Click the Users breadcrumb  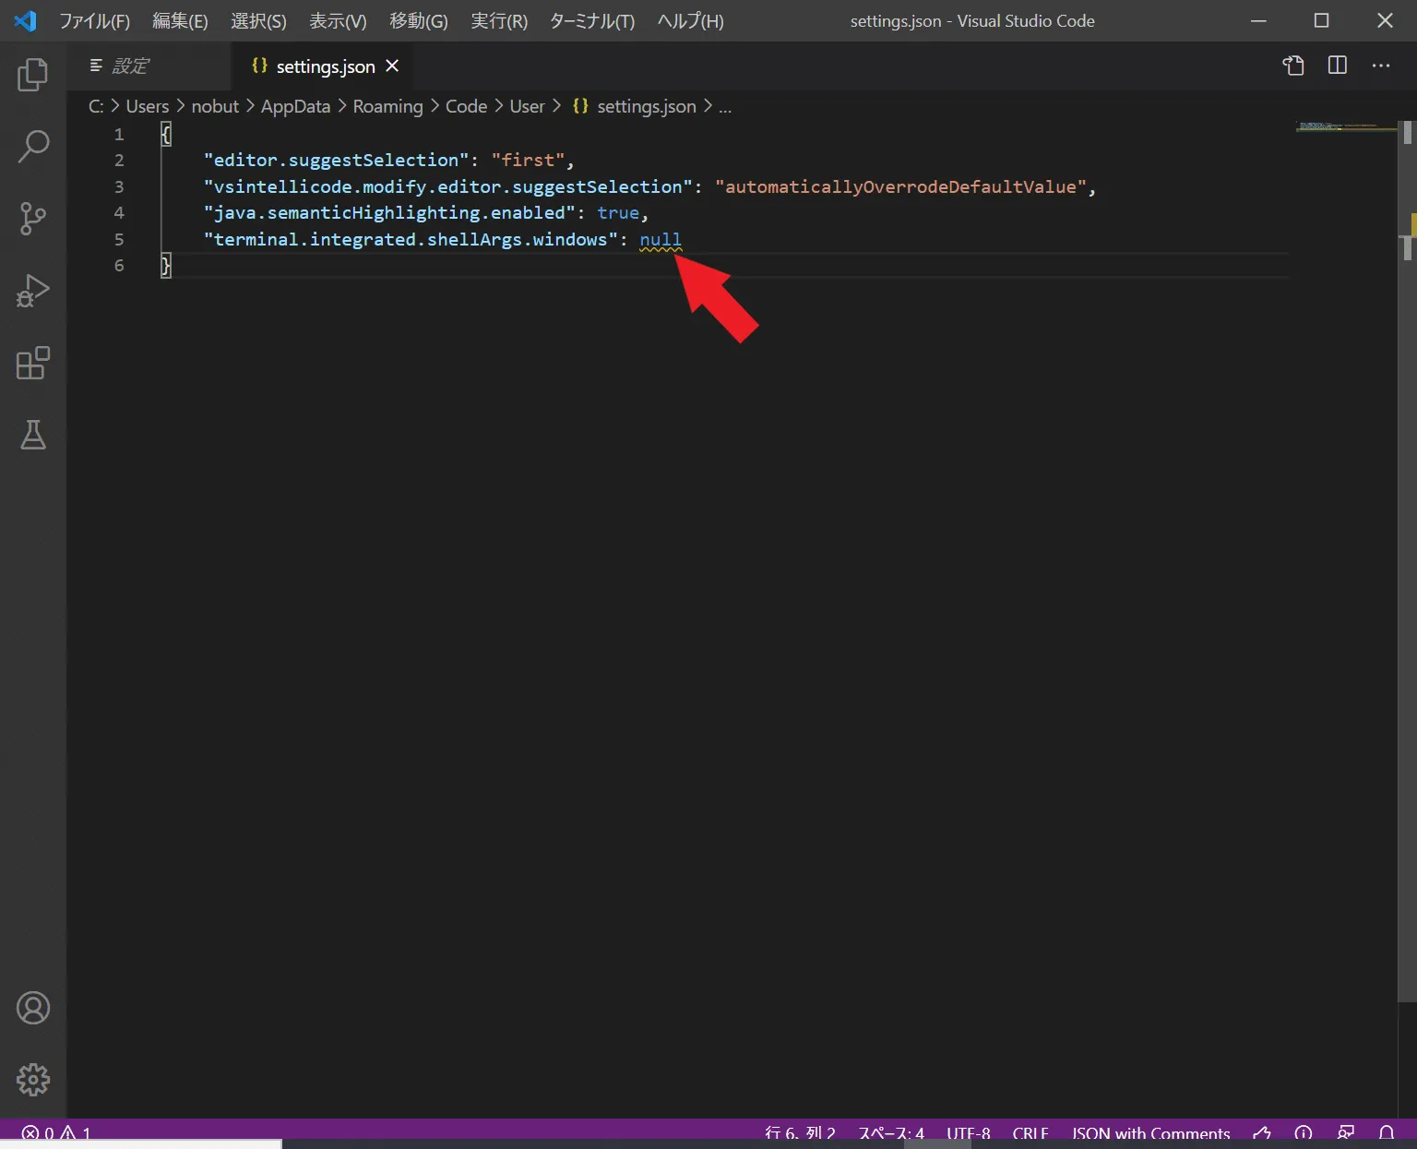point(148,106)
